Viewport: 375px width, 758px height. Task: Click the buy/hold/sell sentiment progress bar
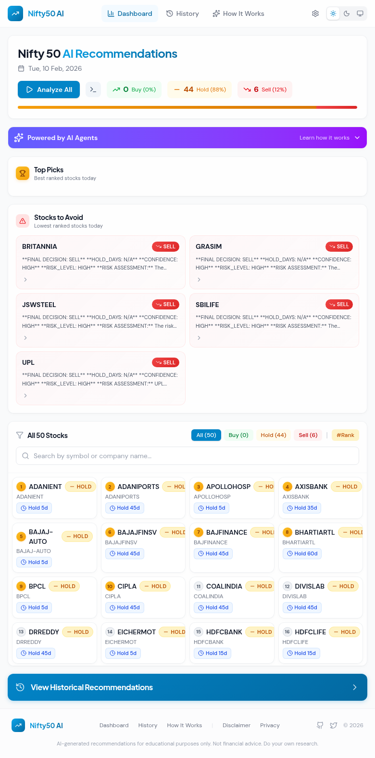tap(187, 108)
